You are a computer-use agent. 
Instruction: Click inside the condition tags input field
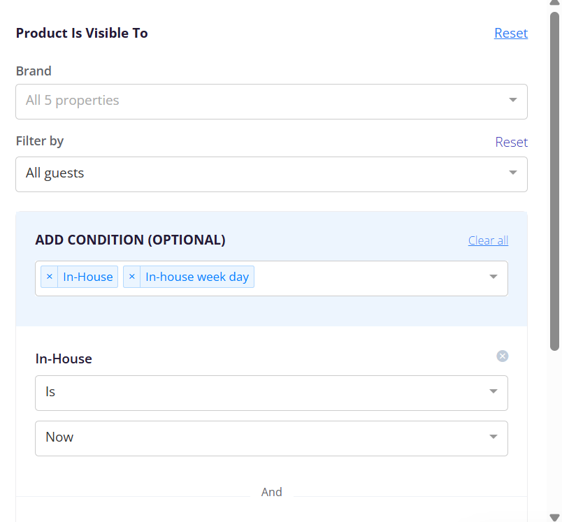tap(369, 278)
